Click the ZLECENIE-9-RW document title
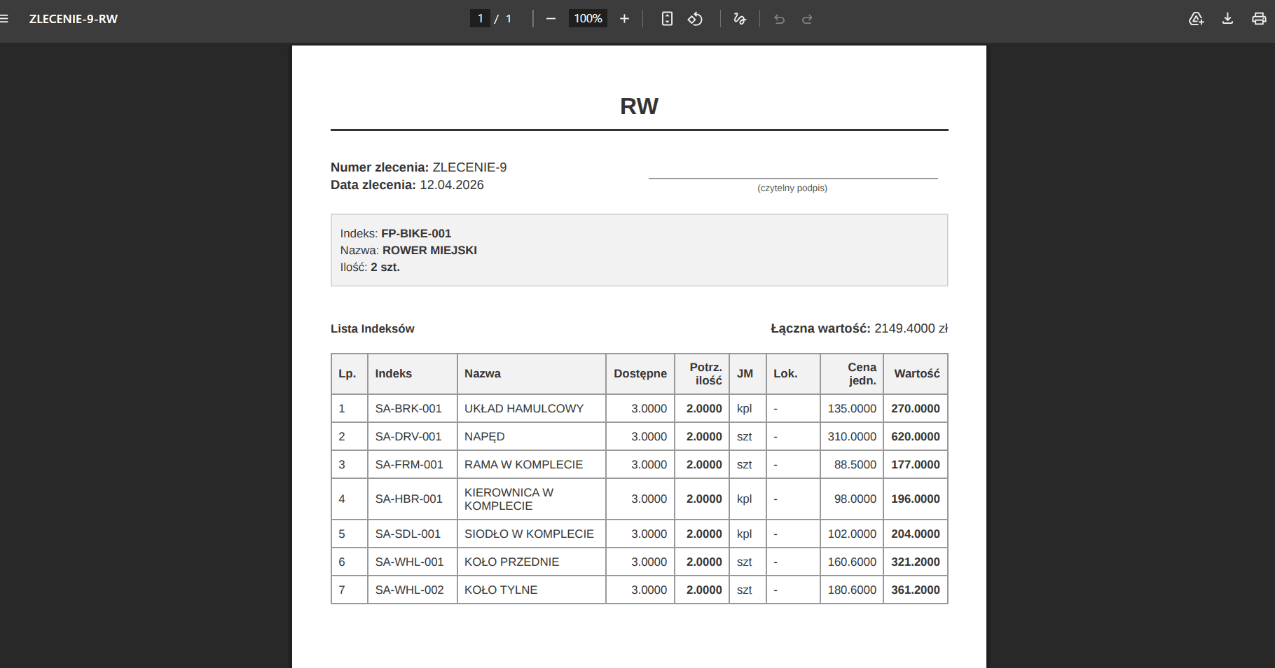The image size is (1275, 668). (x=74, y=19)
